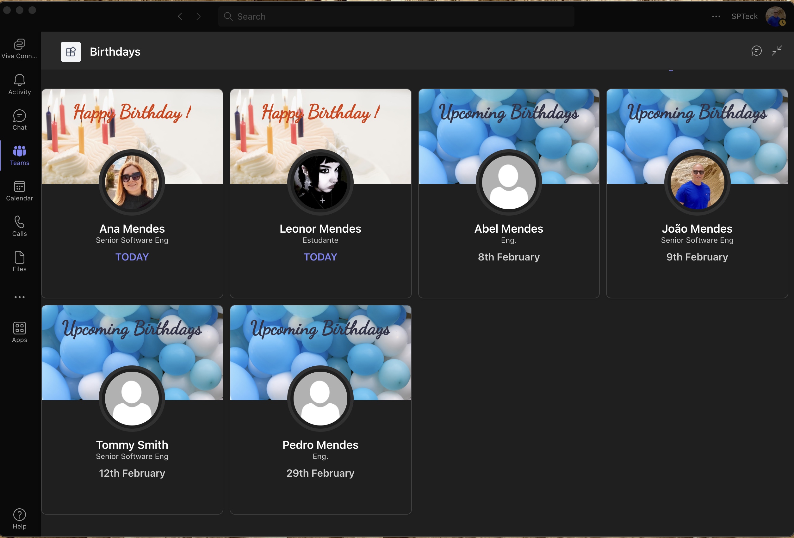
Task: Select the name Ana Mendes
Action: tap(132, 228)
